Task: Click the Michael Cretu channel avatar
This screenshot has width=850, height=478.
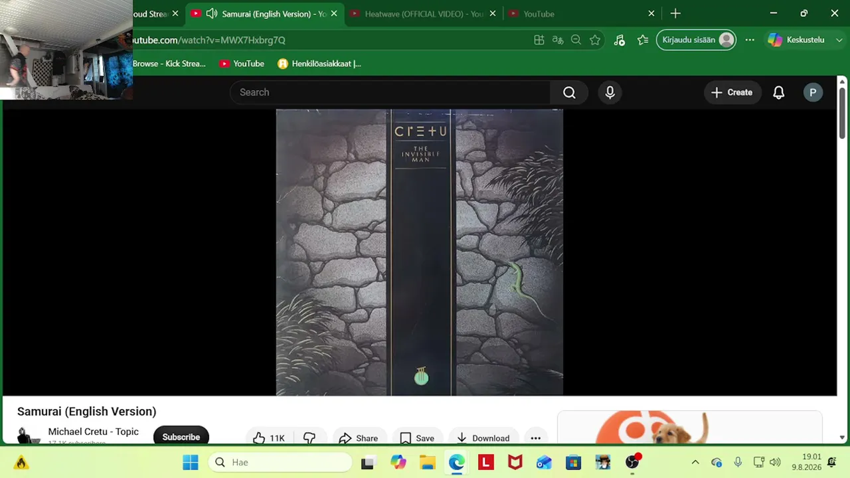Action: [x=29, y=436]
